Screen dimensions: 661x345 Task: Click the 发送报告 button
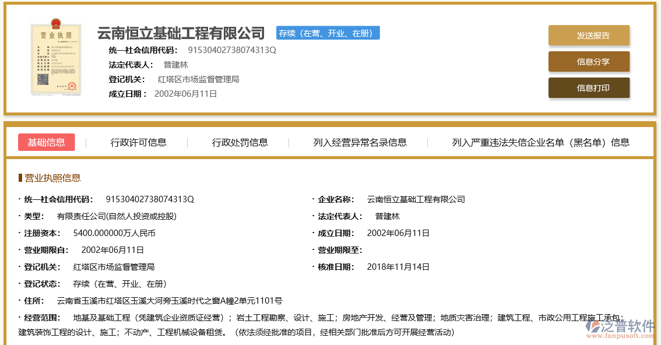point(589,36)
